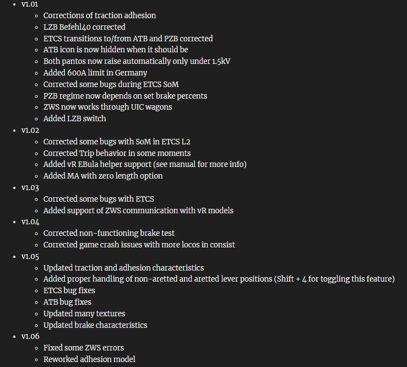Click the 'Added LZB switch' entry
Screen dimensions: 407x367
click(74, 118)
